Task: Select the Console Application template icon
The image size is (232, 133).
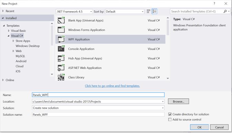Action: [61, 49]
